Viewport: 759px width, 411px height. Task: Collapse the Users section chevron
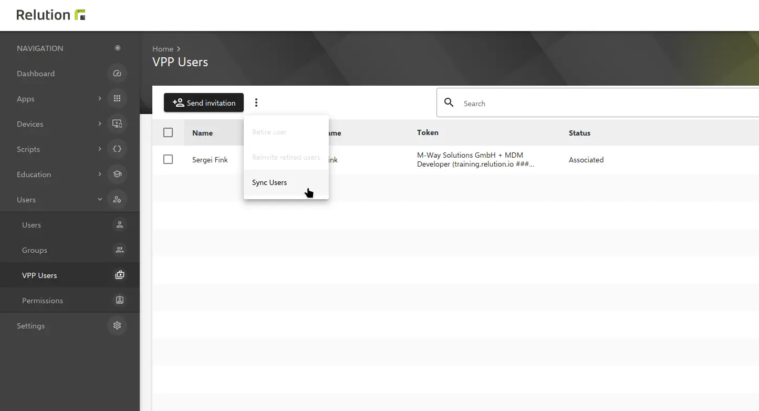(100, 200)
